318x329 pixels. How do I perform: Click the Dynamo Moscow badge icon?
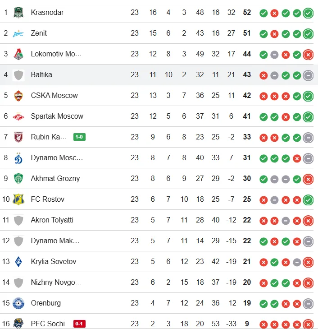[x=18, y=158]
